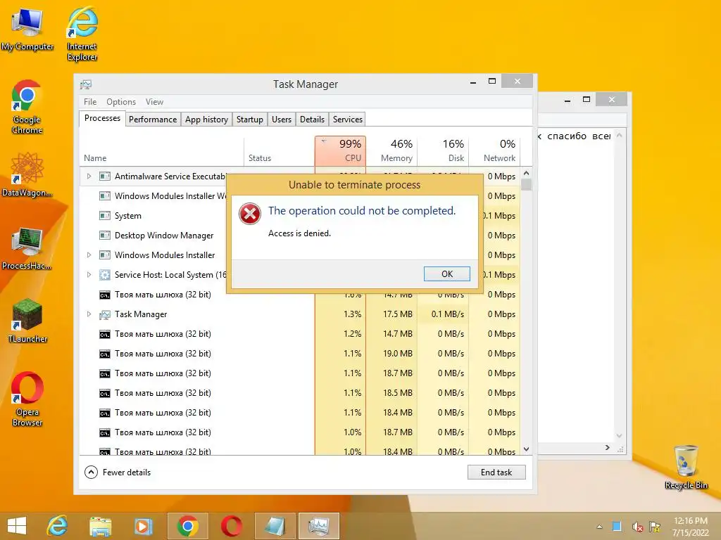Click process list scroll down arrow
Image resolution: width=721 pixels, height=540 pixels.
point(527,449)
